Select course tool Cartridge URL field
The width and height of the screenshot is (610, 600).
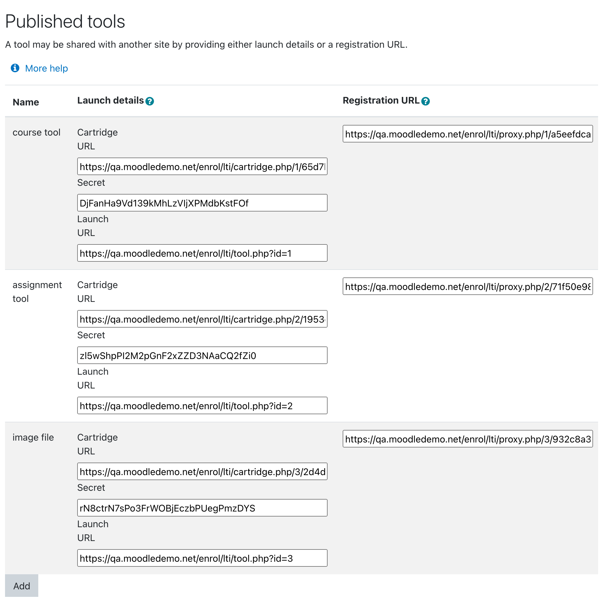pyautogui.click(x=202, y=166)
